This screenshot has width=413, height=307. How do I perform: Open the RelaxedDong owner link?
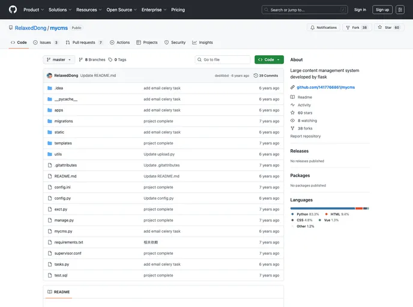point(31,28)
